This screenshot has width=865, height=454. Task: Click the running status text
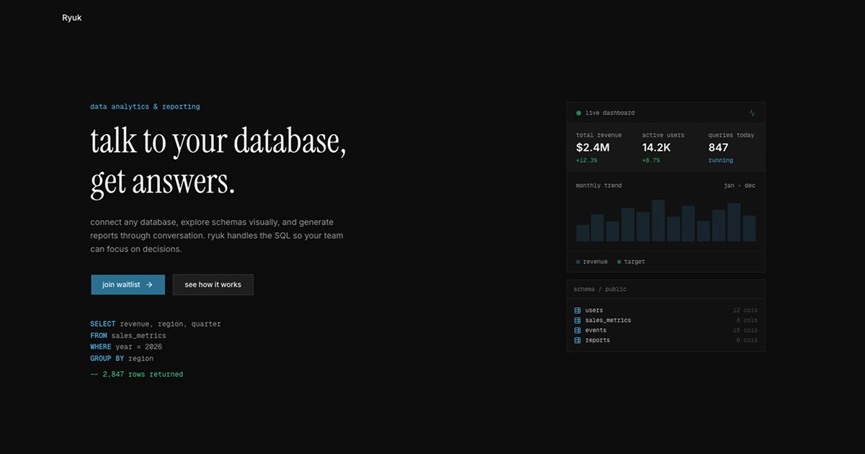point(720,161)
